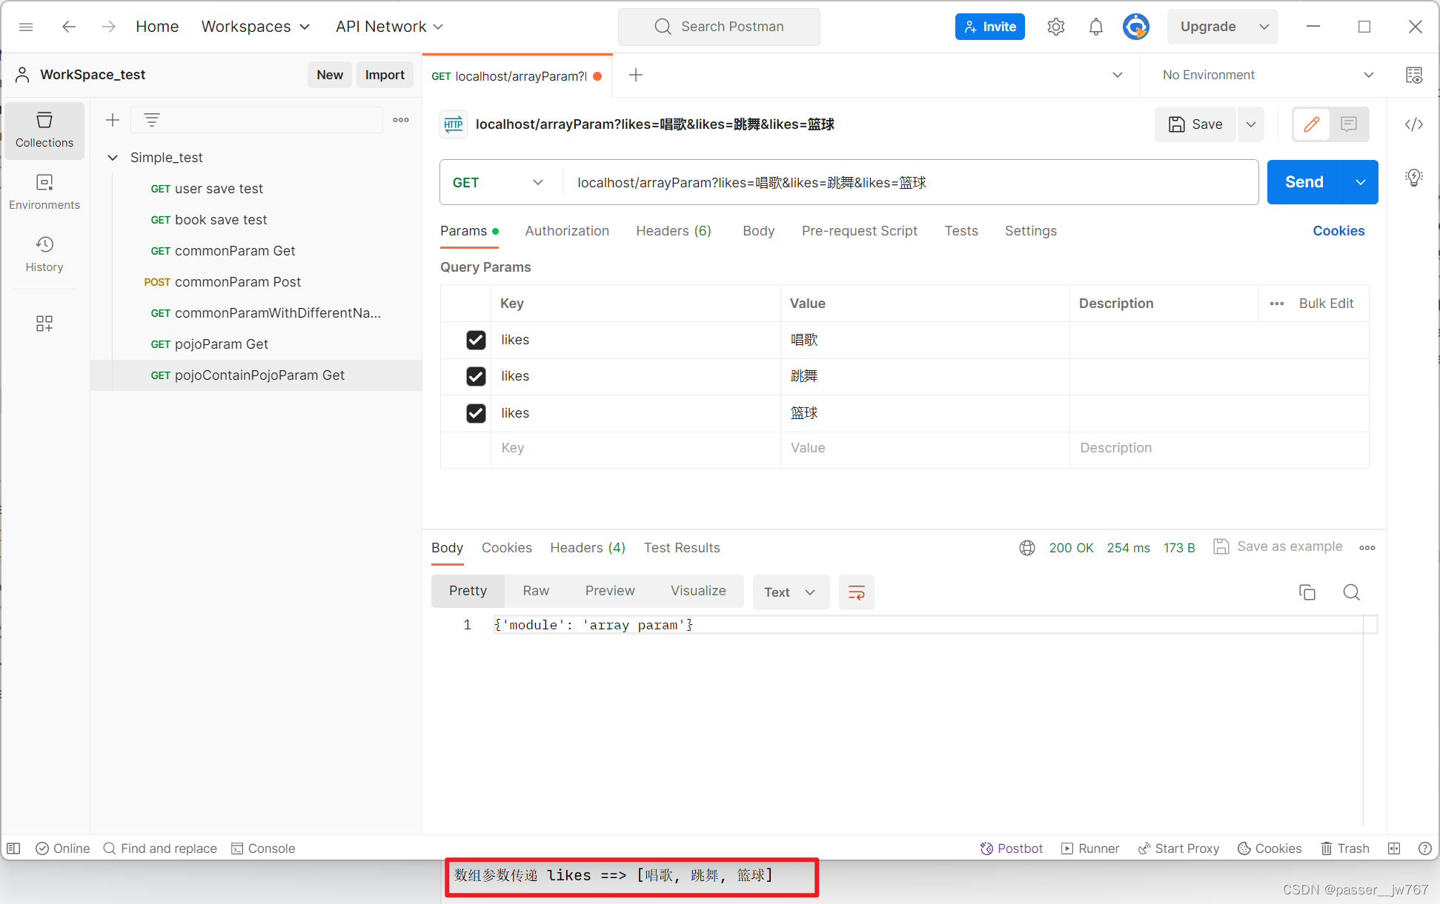Viewport: 1440px width, 904px height.
Task: Go back with the left arrow
Action: pos(69,27)
